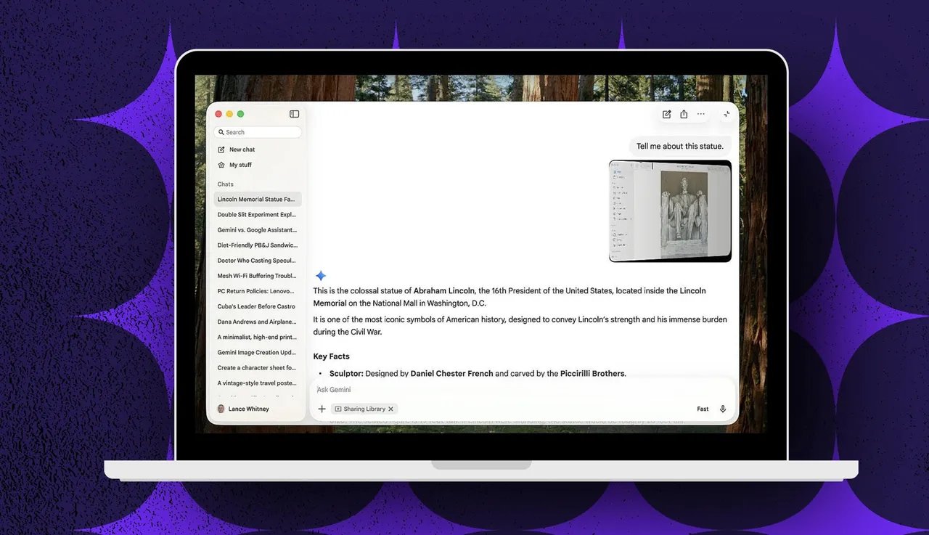The height and width of the screenshot is (535, 929).
Task: Select the Mesh Wi-Fi Buffering chat
Action: click(x=257, y=275)
